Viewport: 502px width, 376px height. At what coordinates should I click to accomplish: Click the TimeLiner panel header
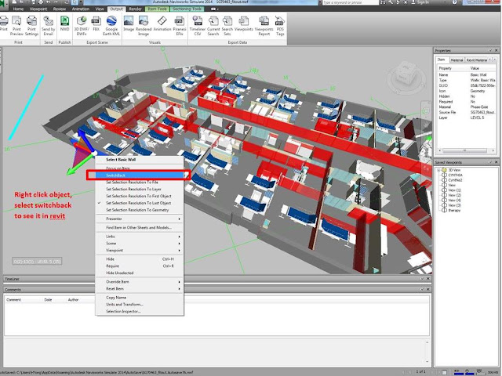coord(217,279)
